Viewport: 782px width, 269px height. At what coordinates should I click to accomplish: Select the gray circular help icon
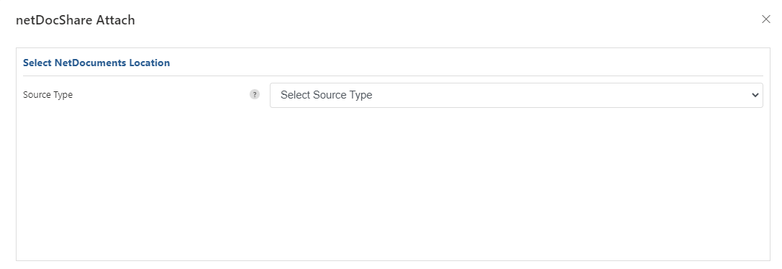point(255,94)
